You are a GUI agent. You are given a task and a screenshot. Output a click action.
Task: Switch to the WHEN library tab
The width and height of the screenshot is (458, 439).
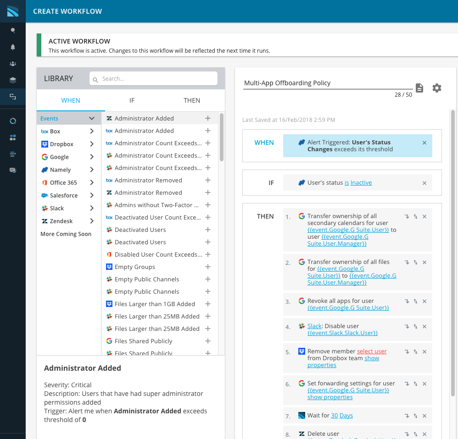tap(71, 100)
